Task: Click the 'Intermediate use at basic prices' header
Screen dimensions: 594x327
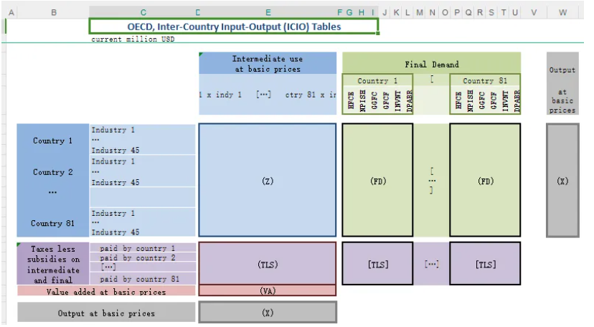Action: click(268, 64)
